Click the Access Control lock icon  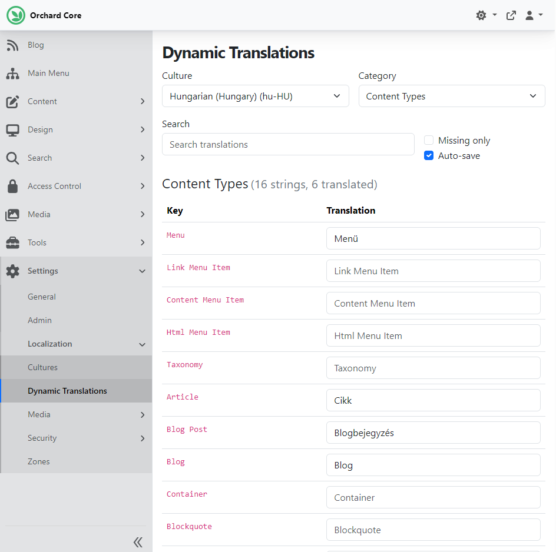pyautogui.click(x=12, y=186)
